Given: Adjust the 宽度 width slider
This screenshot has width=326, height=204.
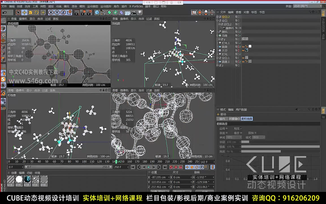Looking at the screenshot, I should click(x=280, y=152).
